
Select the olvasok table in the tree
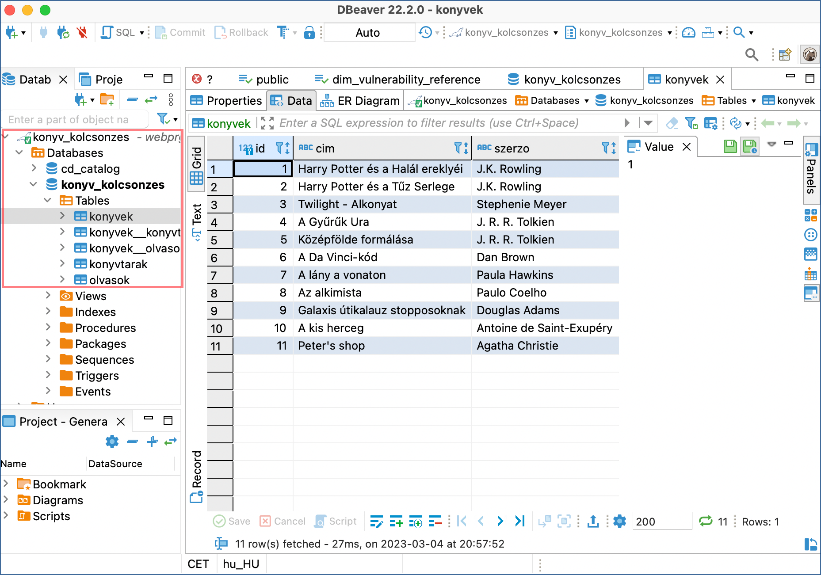click(109, 280)
